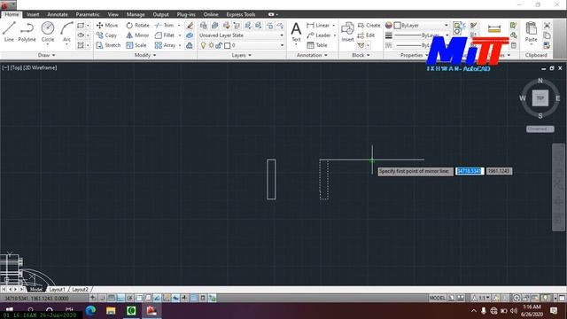Activate the Trim command
The width and height of the screenshot is (567, 319).
(x=165, y=26)
